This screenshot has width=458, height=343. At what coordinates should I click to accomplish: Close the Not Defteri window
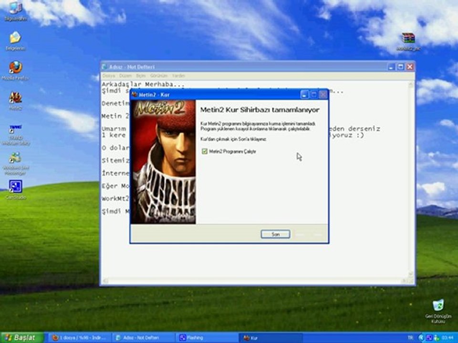coord(410,67)
